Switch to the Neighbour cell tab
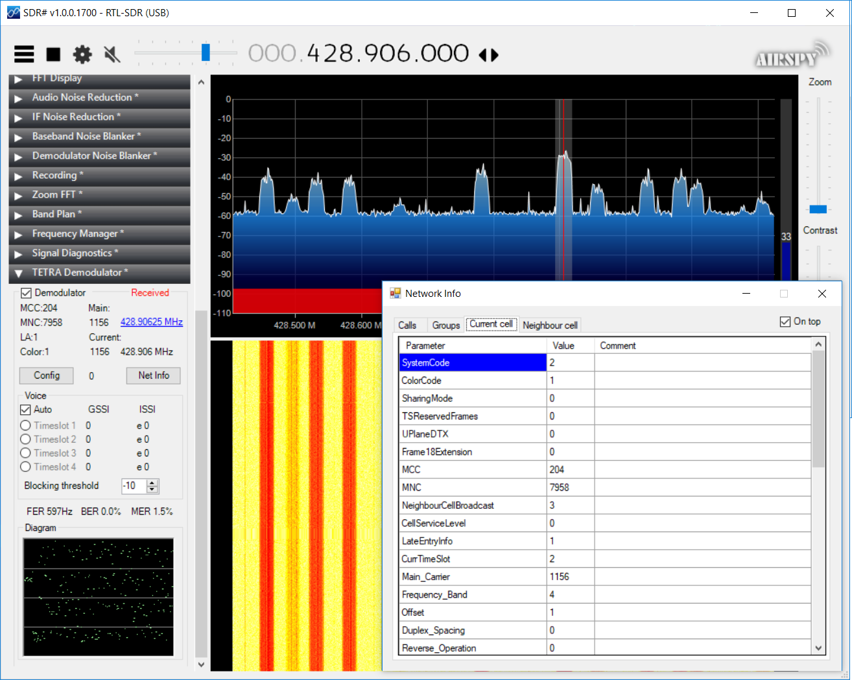This screenshot has height=680, width=852. [550, 325]
